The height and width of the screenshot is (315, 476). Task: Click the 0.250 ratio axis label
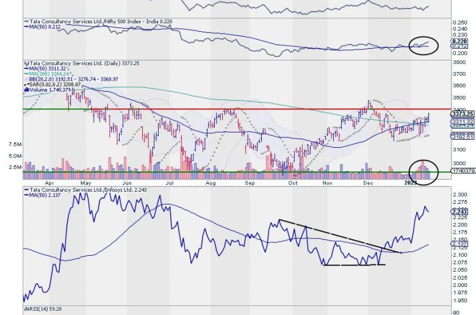point(460,23)
